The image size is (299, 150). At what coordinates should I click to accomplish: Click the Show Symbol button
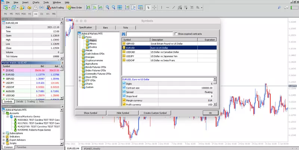pos(90,113)
